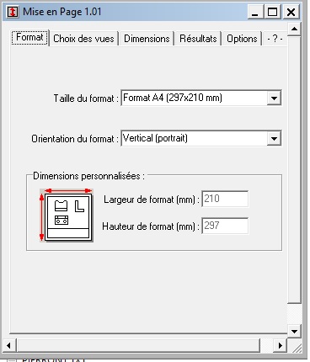Minimize the Mise en Page window

pos(255,12)
